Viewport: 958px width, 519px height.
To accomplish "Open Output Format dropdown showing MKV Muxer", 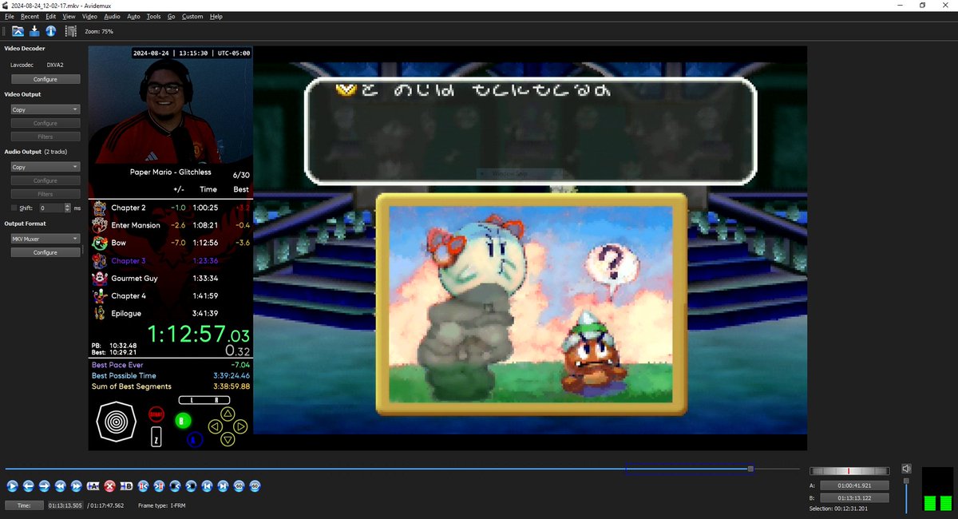I will click(x=45, y=238).
